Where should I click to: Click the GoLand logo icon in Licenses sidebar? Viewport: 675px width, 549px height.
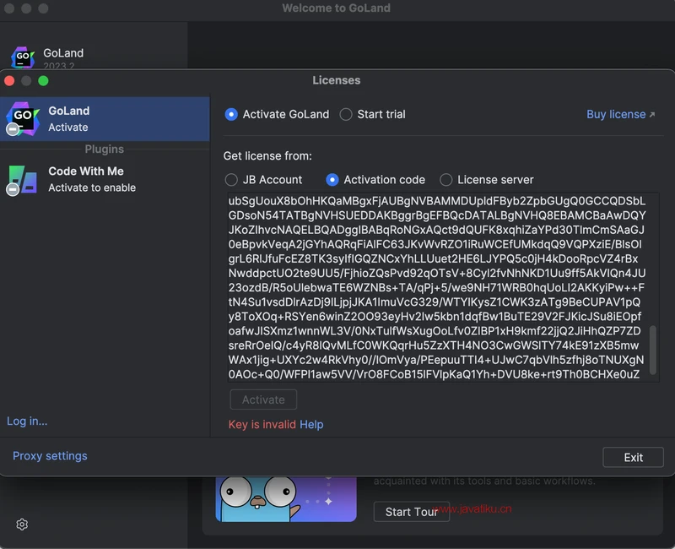pyautogui.click(x=23, y=118)
